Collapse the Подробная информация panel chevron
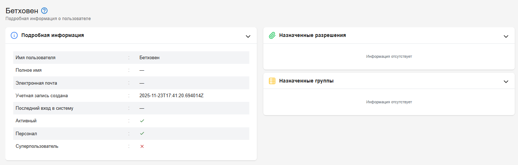The width and height of the screenshot is (518, 165). tap(248, 36)
